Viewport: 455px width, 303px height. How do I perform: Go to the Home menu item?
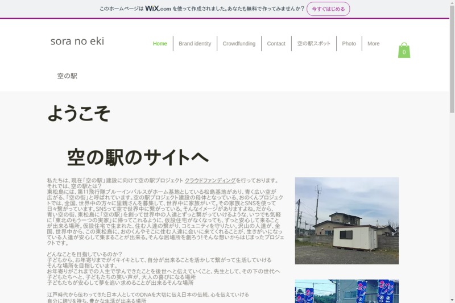pos(160,44)
